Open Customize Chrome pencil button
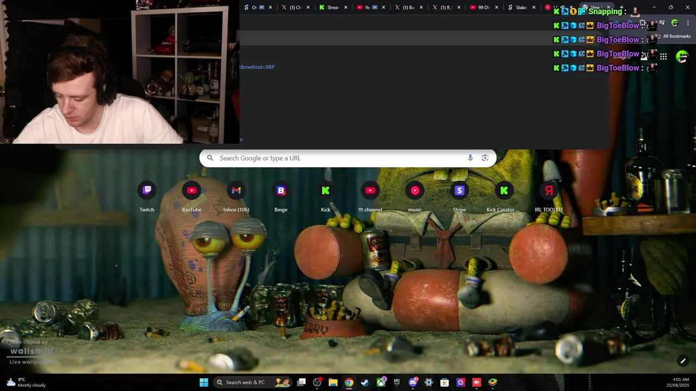The width and height of the screenshot is (696, 391). tap(683, 361)
